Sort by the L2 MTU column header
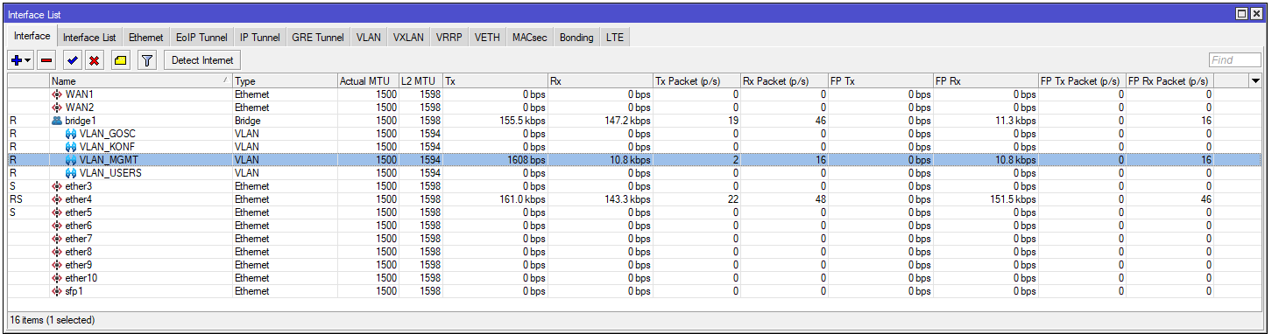This screenshot has width=1272, height=334. pos(420,80)
